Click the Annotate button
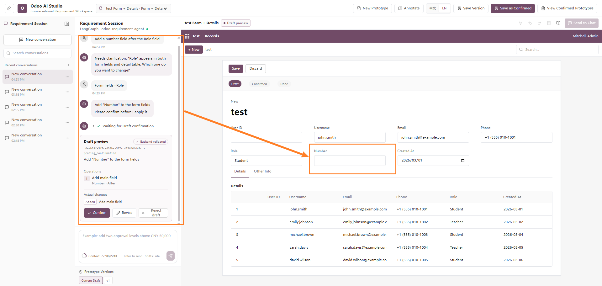The image size is (602, 286). (x=409, y=8)
